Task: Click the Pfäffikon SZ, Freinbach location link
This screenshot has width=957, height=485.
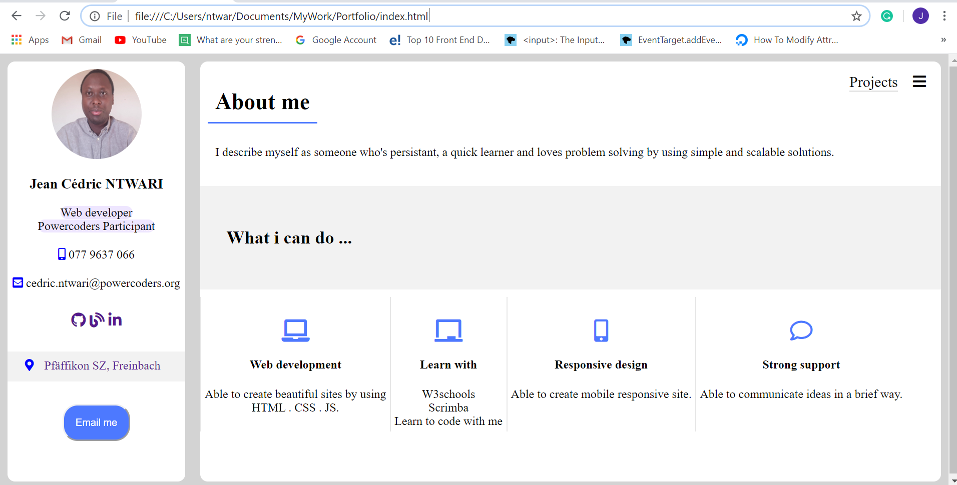Action: click(x=102, y=365)
